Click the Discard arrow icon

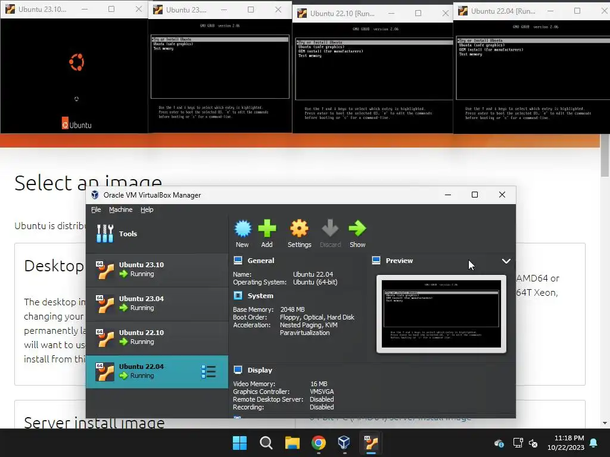click(330, 228)
